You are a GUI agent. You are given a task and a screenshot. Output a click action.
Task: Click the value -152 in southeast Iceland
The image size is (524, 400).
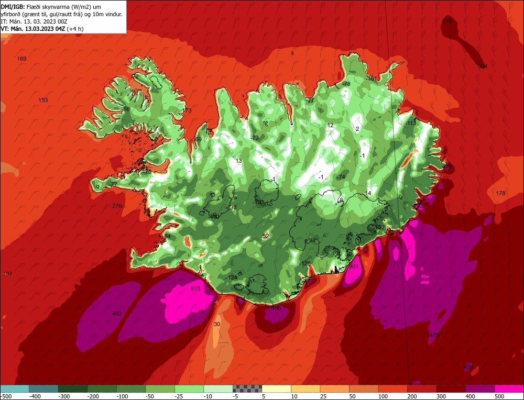click(379, 227)
